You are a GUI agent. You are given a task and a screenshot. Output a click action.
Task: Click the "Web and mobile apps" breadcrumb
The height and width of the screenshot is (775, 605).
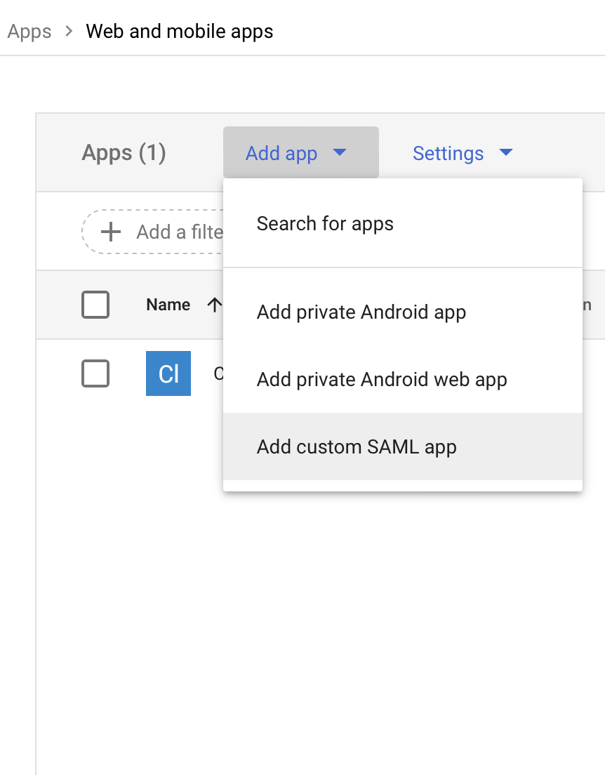pyautogui.click(x=180, y=31)
